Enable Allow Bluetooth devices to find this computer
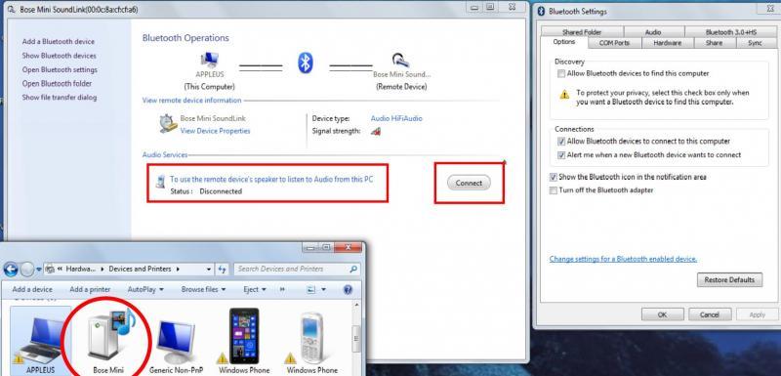The width and height of the screenshot is (781, 376). [561, 73]
